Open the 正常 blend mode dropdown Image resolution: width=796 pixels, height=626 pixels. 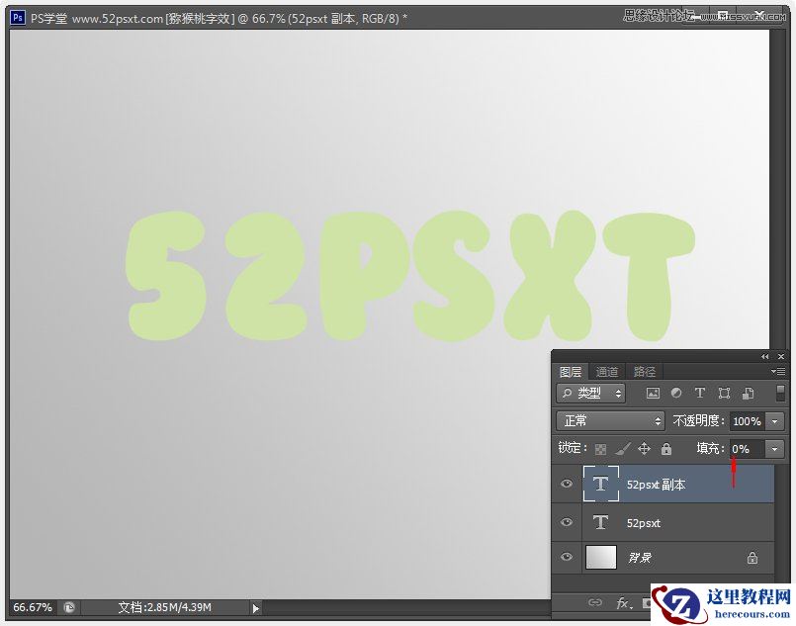610,421
